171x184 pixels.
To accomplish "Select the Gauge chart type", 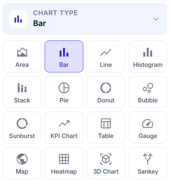I will tap(148, 128).
